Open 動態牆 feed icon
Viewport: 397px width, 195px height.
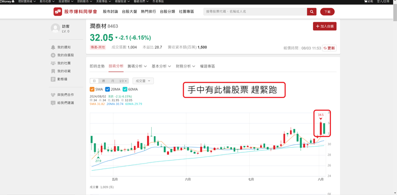tap(53, 79)
